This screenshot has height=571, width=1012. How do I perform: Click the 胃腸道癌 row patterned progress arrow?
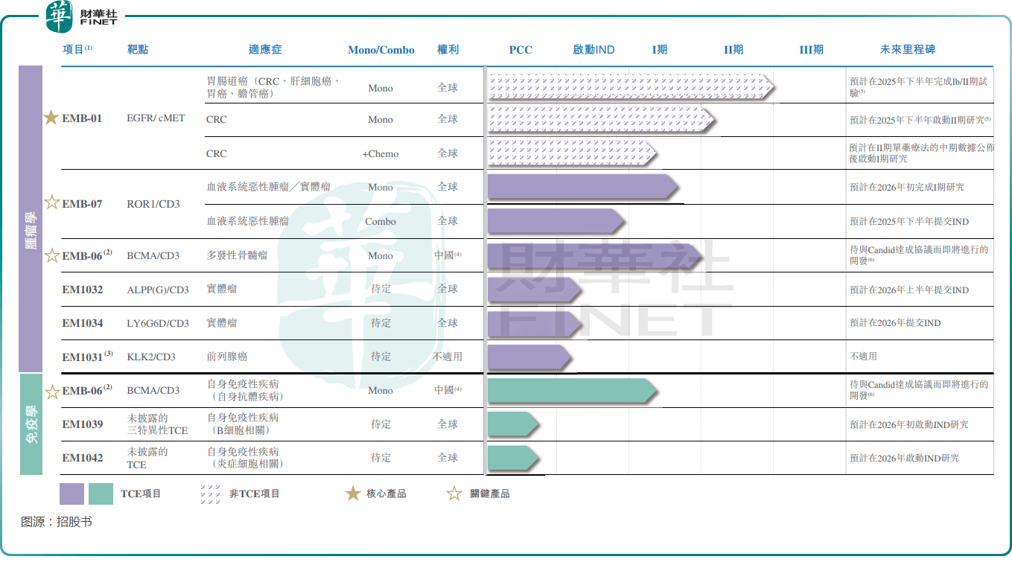pos(631,86)
